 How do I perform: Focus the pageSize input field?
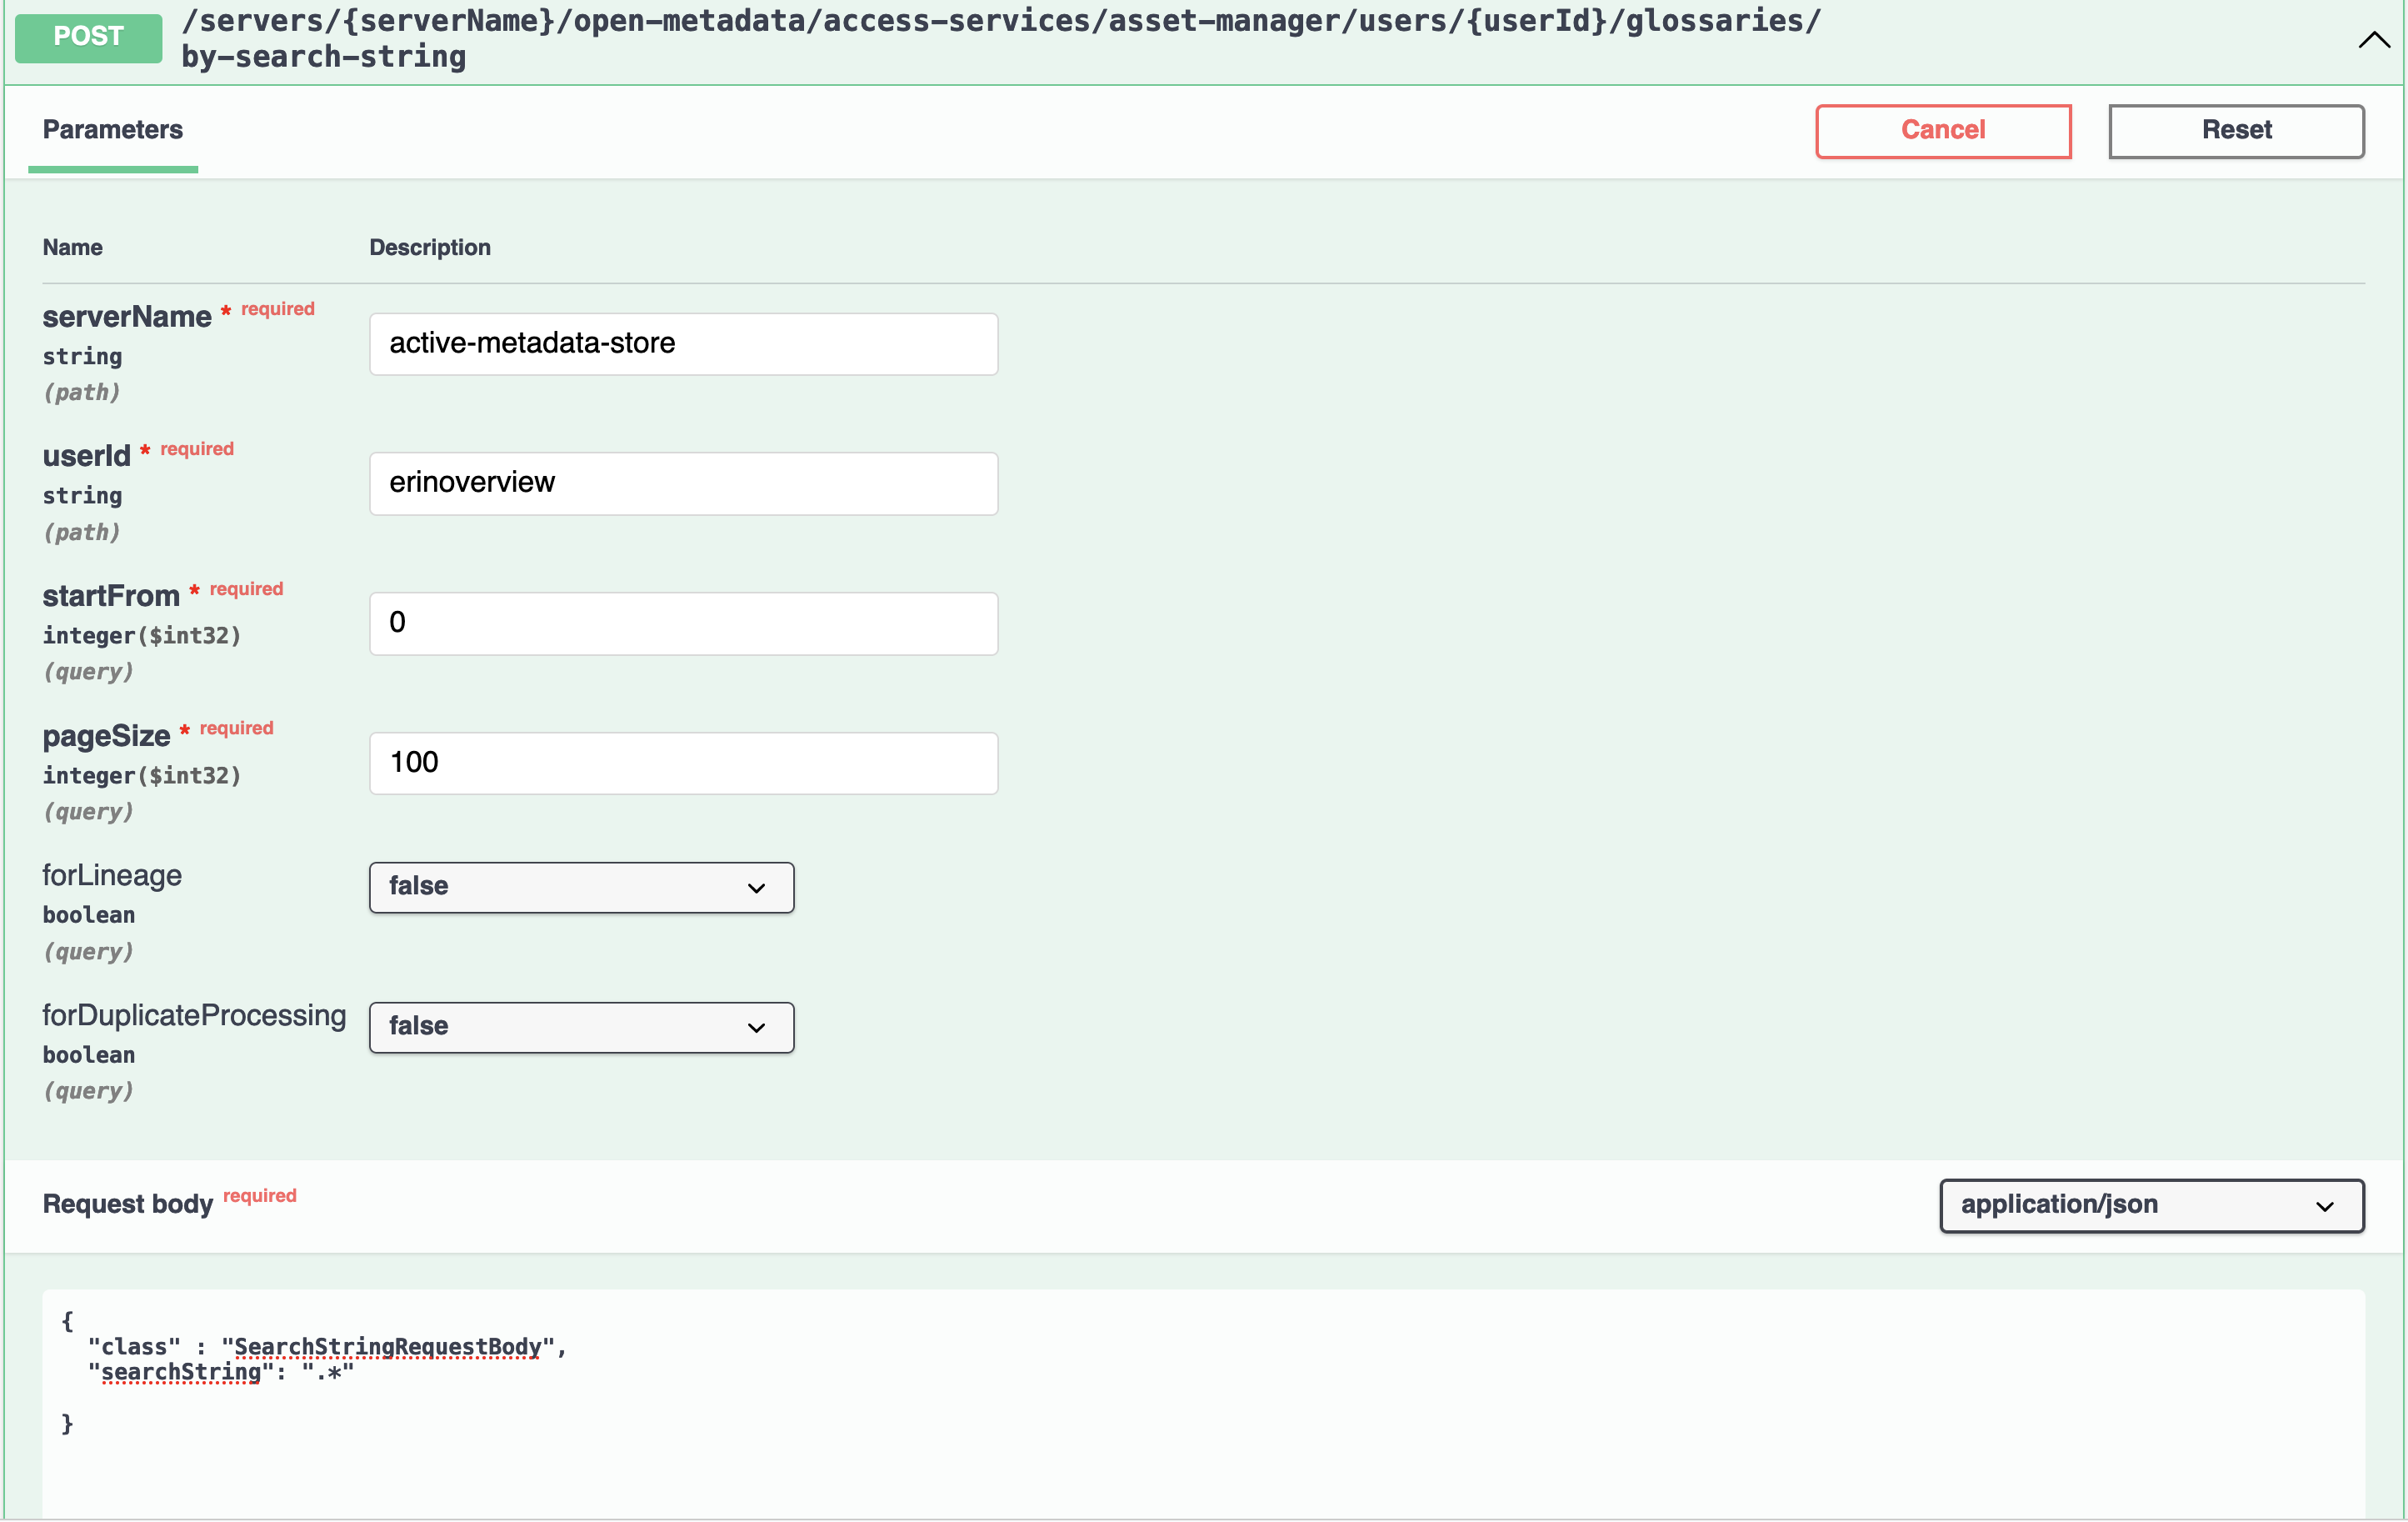[x=683, y=763]
